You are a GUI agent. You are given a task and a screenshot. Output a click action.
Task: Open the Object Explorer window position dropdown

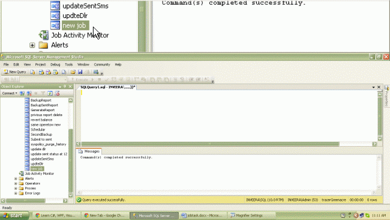point(60,87)
